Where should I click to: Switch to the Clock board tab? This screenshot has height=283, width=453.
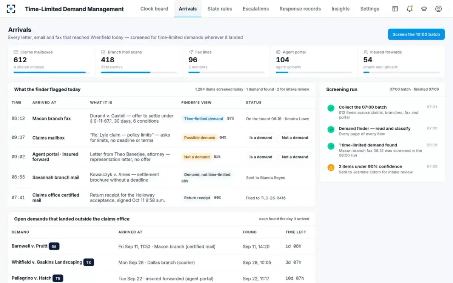point(154,9)
